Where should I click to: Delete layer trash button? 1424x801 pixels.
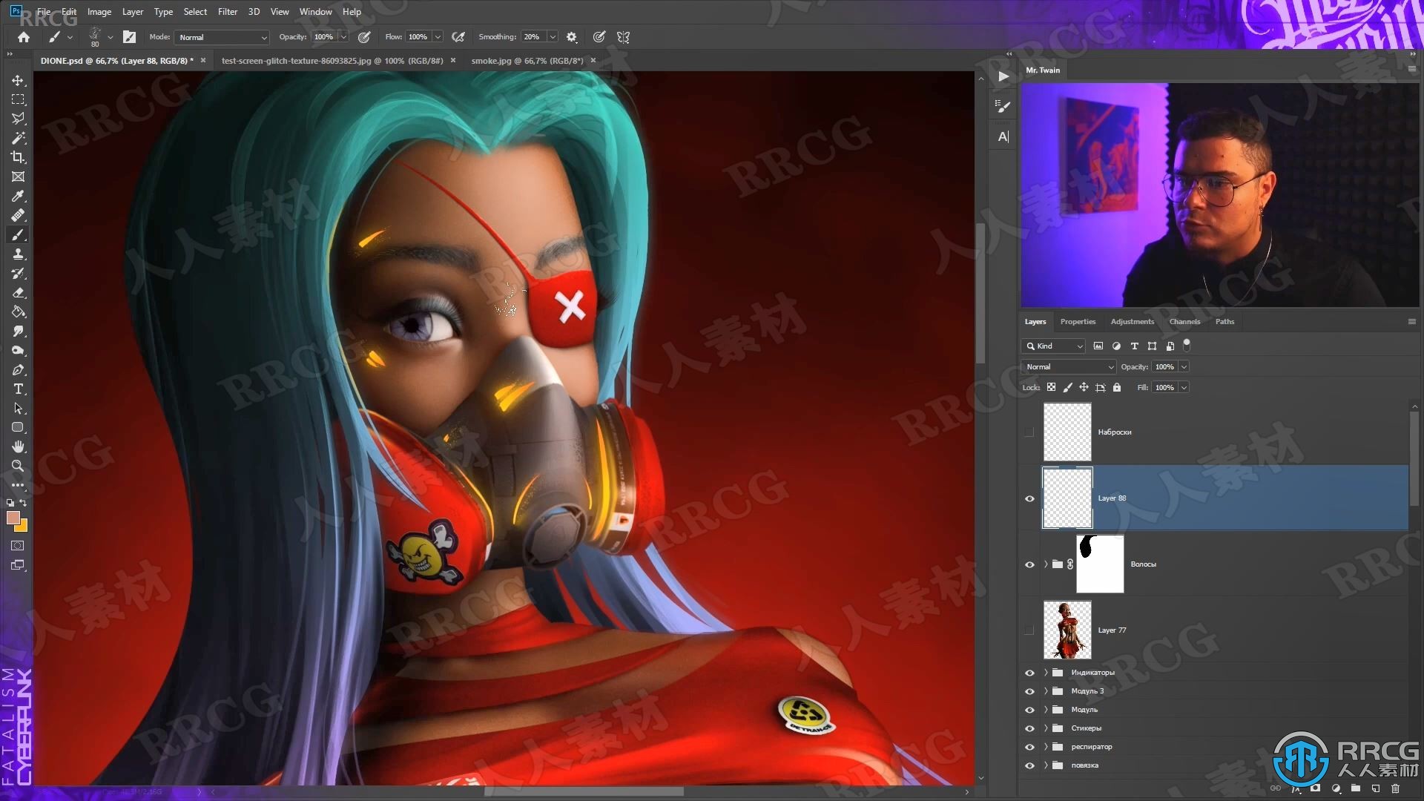1395,788
